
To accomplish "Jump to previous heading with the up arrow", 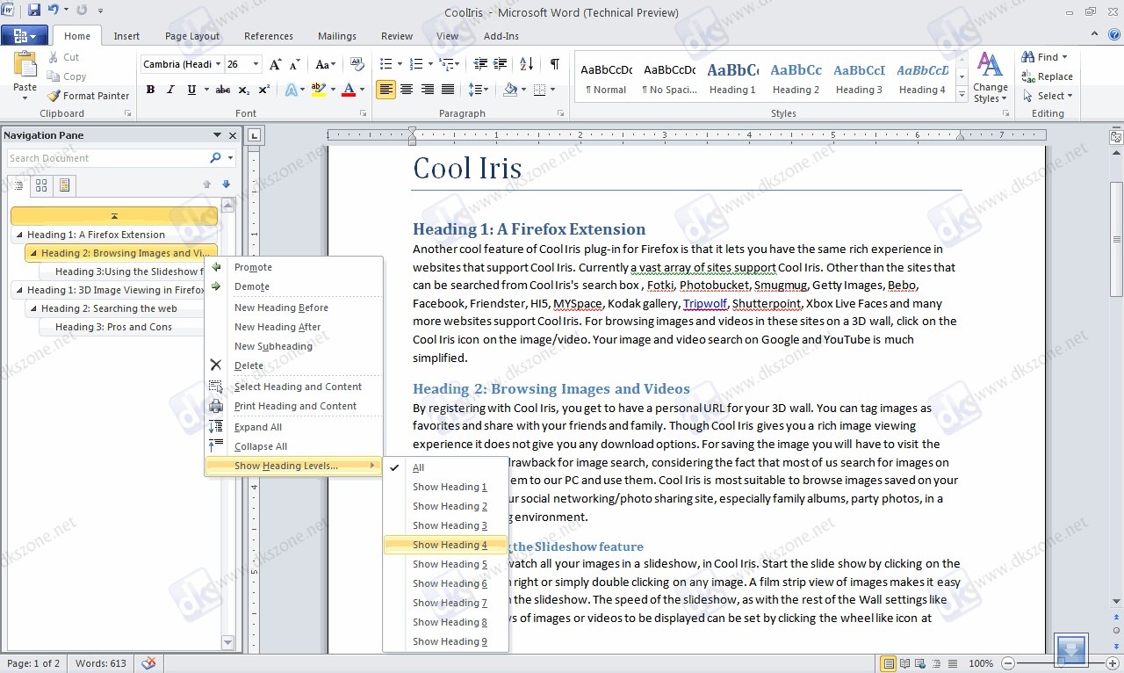I will (206, 185).
